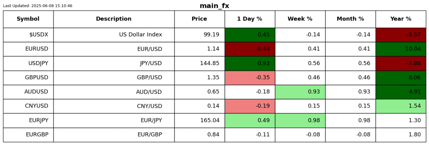Click the EUR/GBP description cell
This screenshot has height=145, width=429.
click(114, 135)
